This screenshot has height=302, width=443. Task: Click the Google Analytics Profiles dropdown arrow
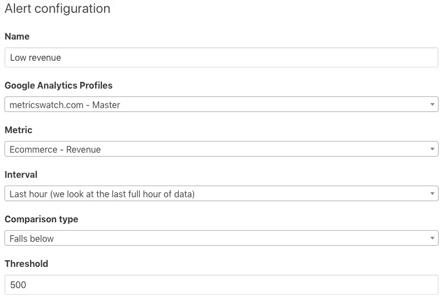tap(433, 105)
